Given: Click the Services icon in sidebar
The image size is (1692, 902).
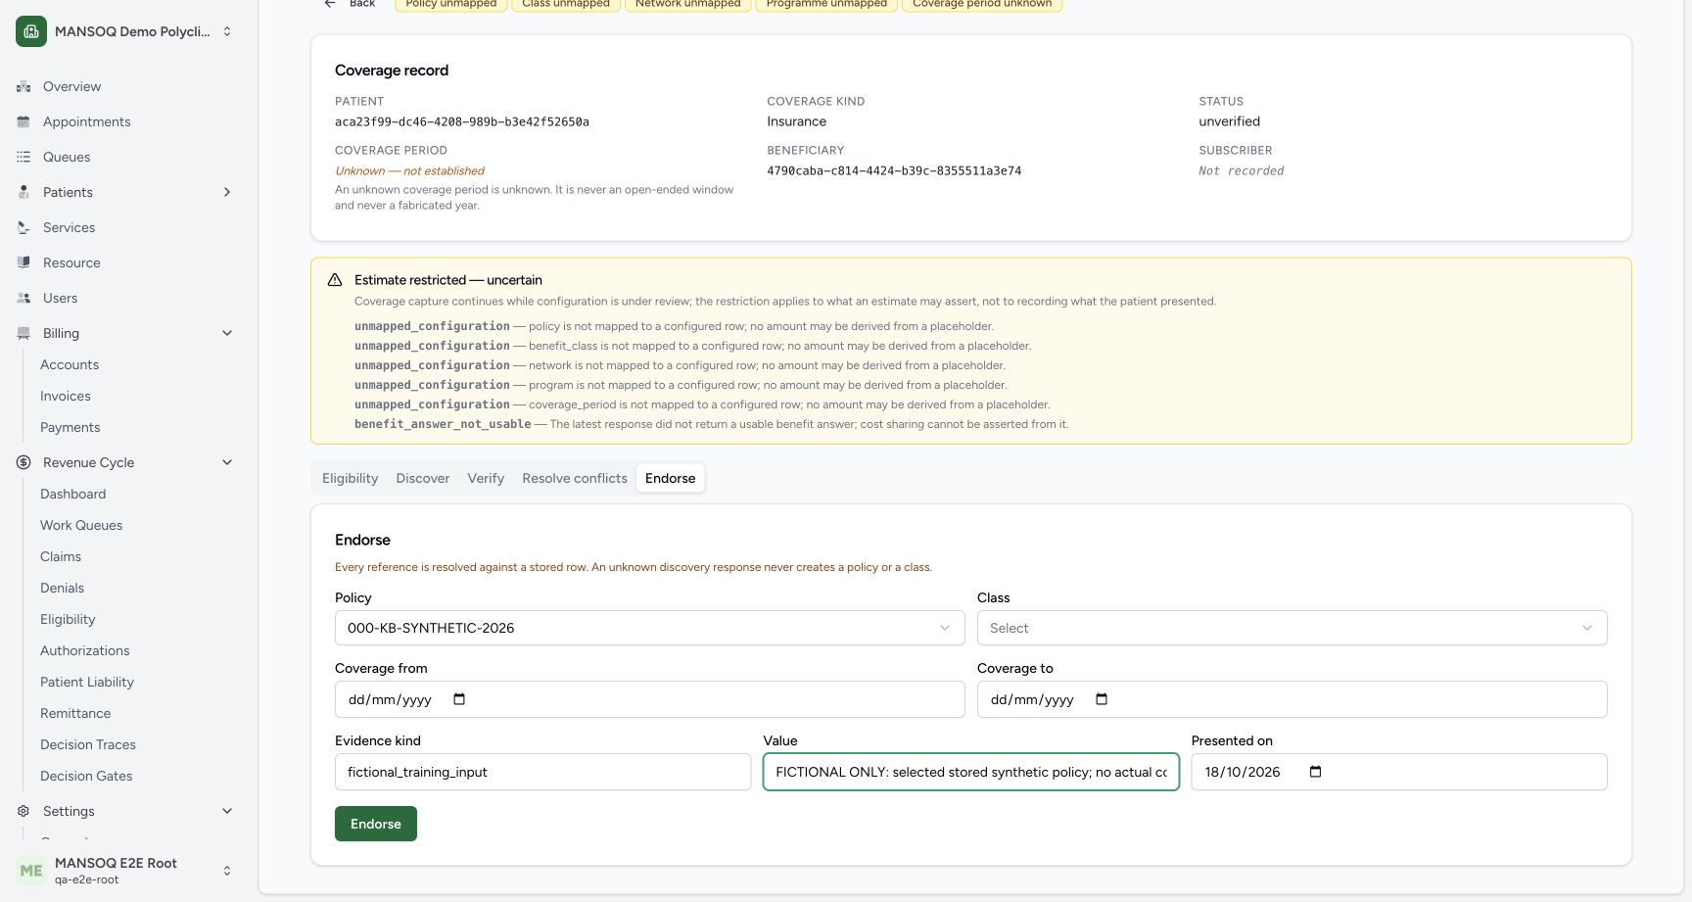Looking at the screenshot, I should [x=23, y=227].
